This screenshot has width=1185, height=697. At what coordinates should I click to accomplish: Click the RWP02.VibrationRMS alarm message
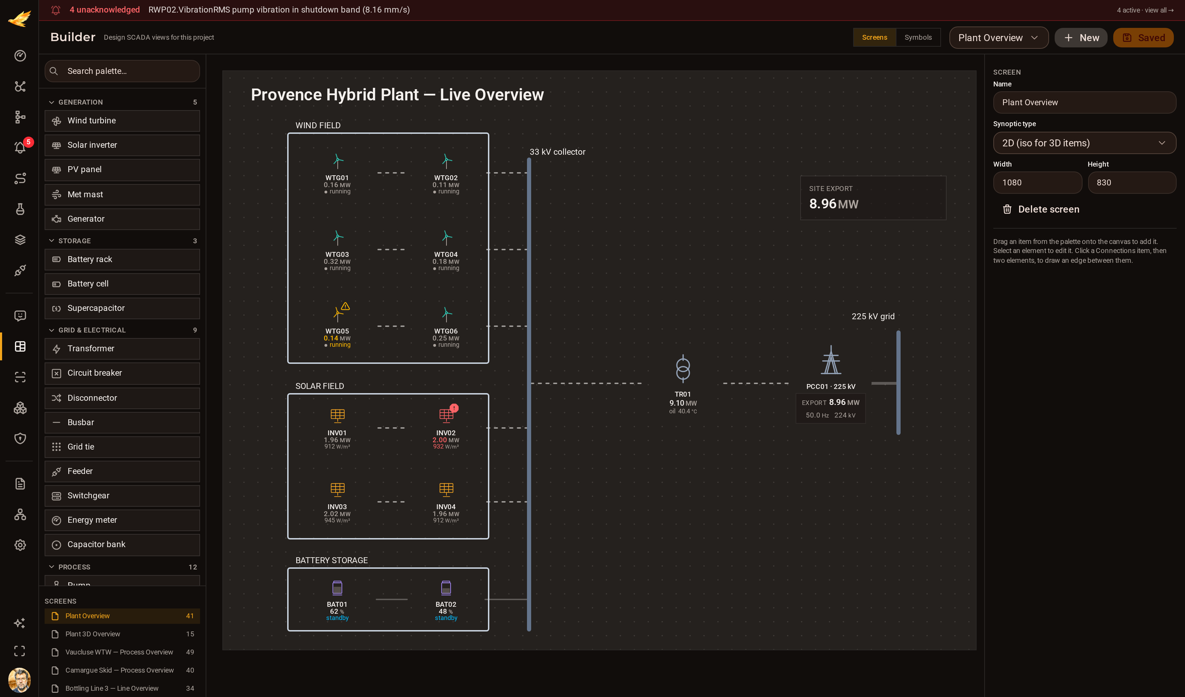click(x=279, y=10)
